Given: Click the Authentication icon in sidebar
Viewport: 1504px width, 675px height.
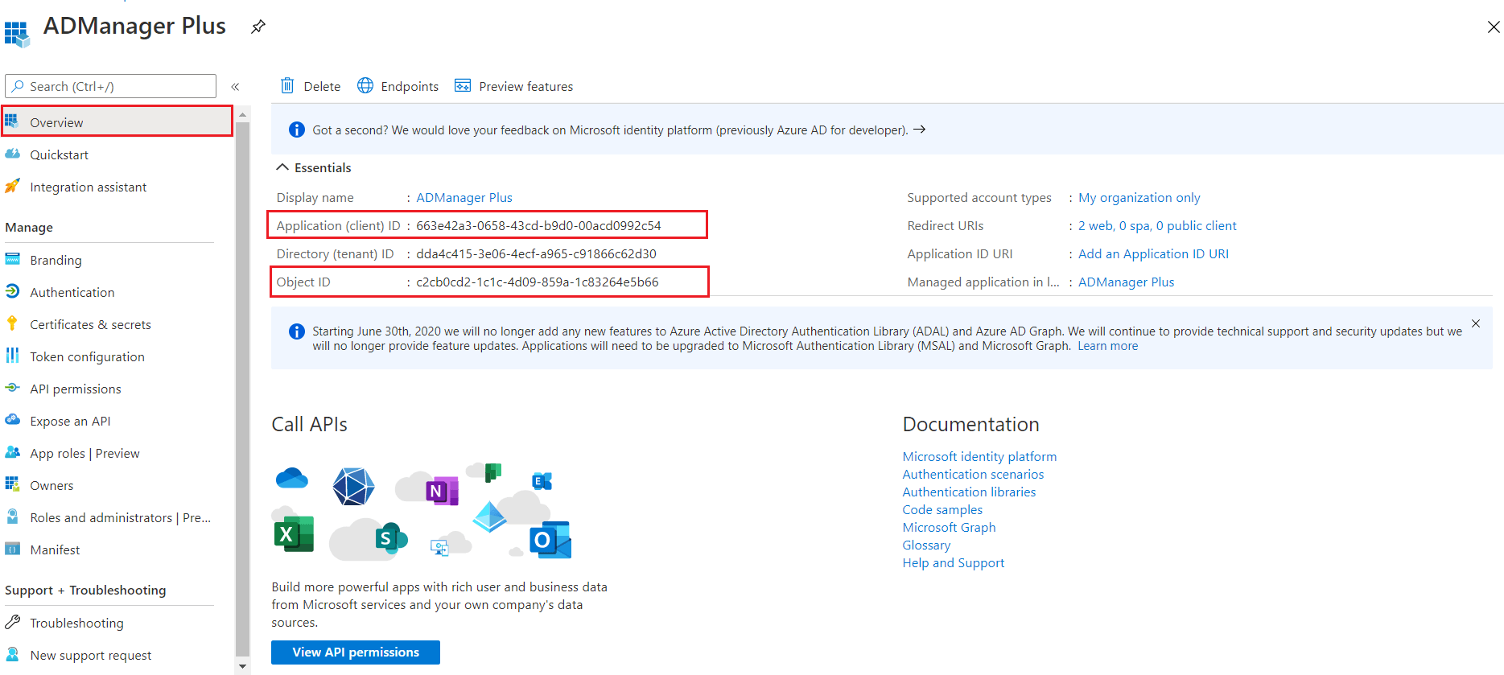Looking at the screenshot, I should (12, 291).
